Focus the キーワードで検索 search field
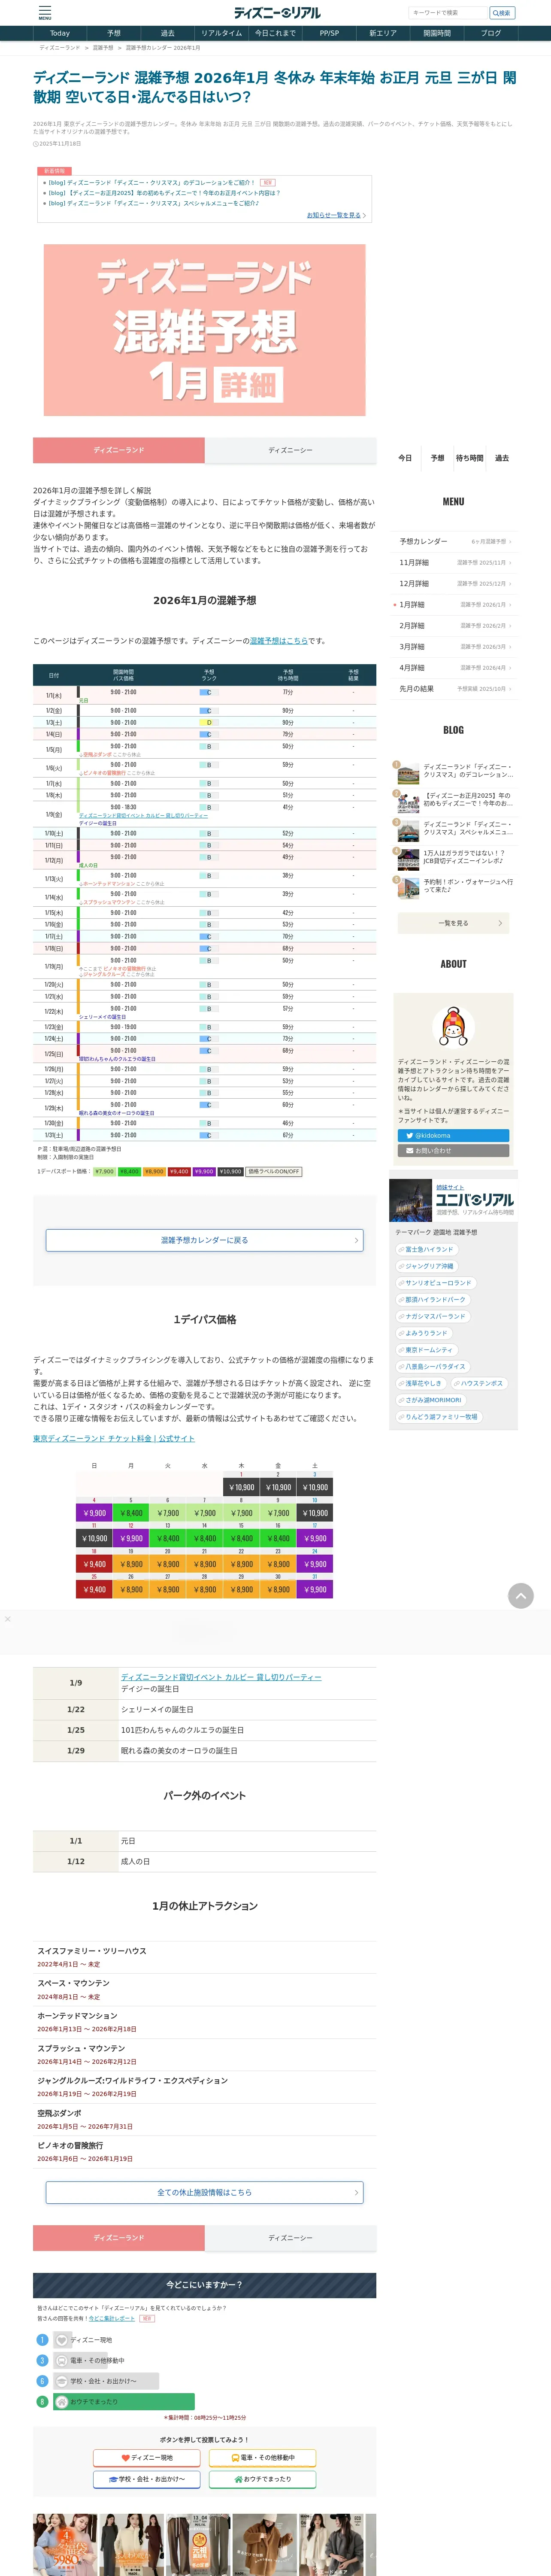This screenshot has height=2576, width=551. click(x=448, y=13)
